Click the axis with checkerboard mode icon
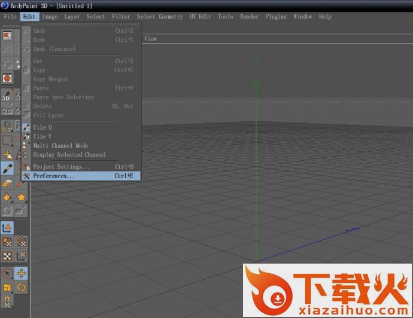 click(21, 256)
